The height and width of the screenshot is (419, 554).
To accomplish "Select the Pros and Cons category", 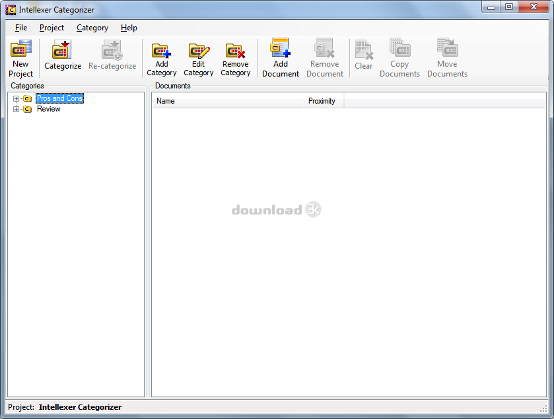I will pyautogui.click(x=59, y=98).
